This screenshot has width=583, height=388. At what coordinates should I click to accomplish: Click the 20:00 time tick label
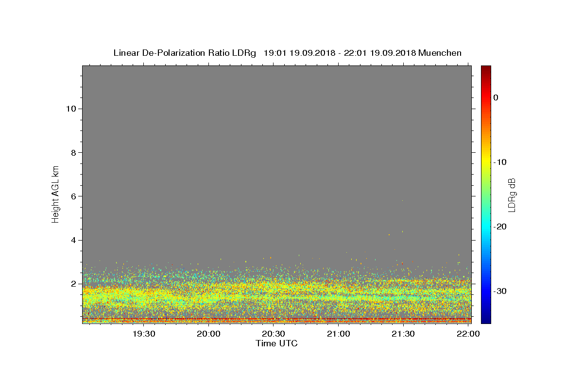coord(209,334)
